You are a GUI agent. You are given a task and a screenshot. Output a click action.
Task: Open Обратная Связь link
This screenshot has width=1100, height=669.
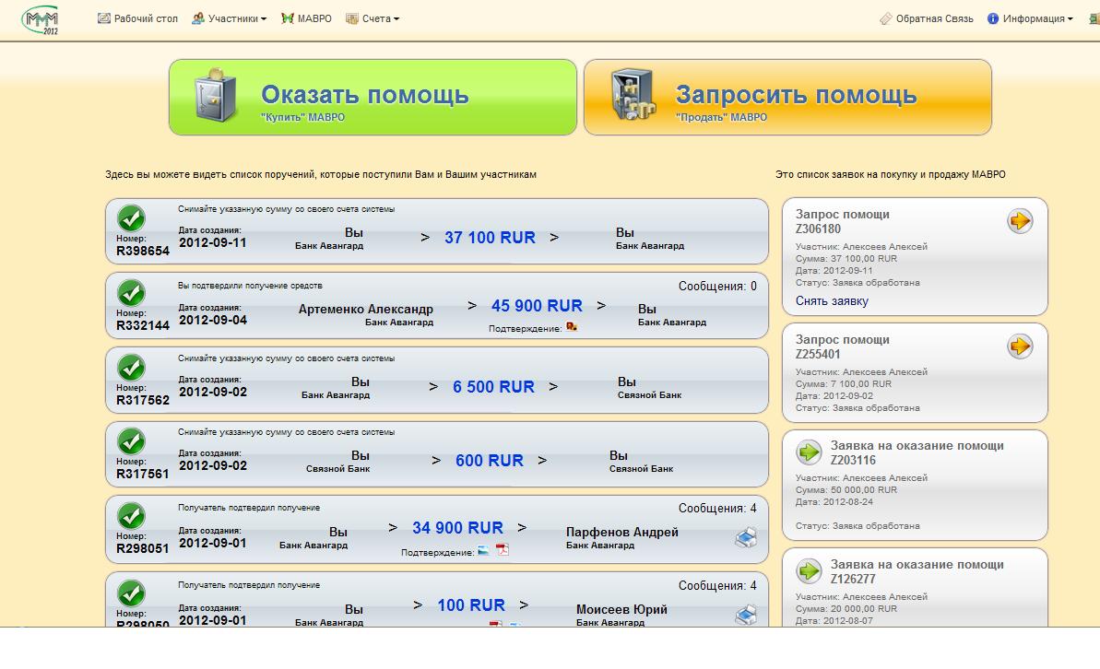point(926,19)
